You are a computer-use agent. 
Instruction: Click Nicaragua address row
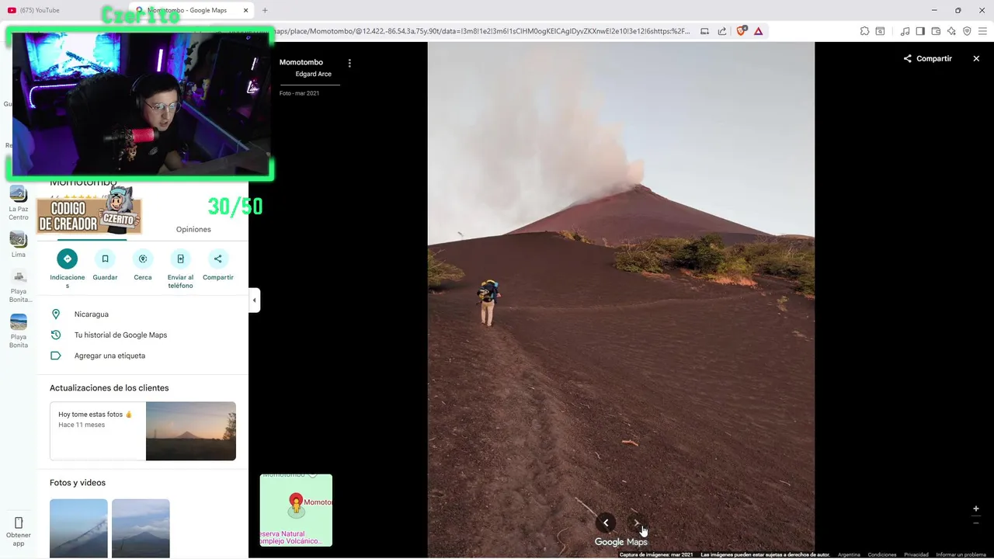click(143, 314)
